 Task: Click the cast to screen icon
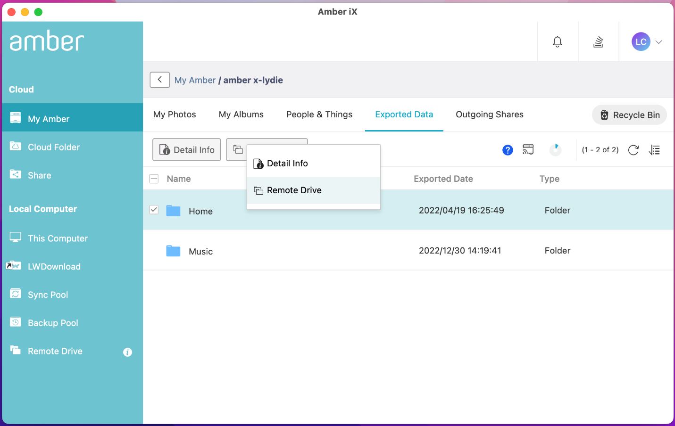(528, 150)
